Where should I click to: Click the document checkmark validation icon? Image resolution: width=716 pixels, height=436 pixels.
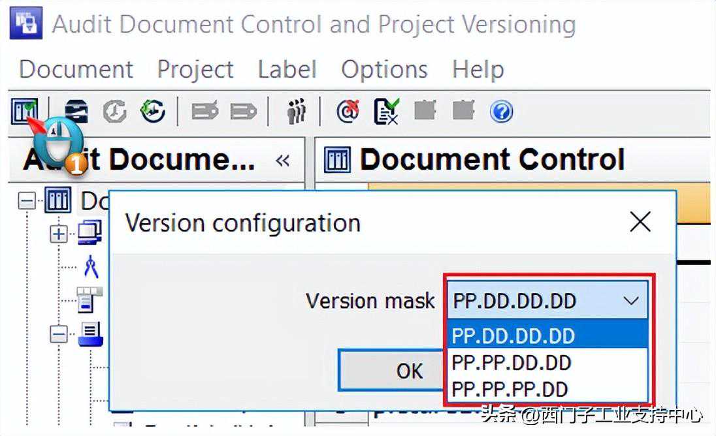[386, 111]
